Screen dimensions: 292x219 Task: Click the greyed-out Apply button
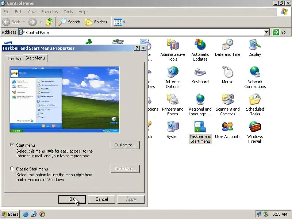click(131, 199)
